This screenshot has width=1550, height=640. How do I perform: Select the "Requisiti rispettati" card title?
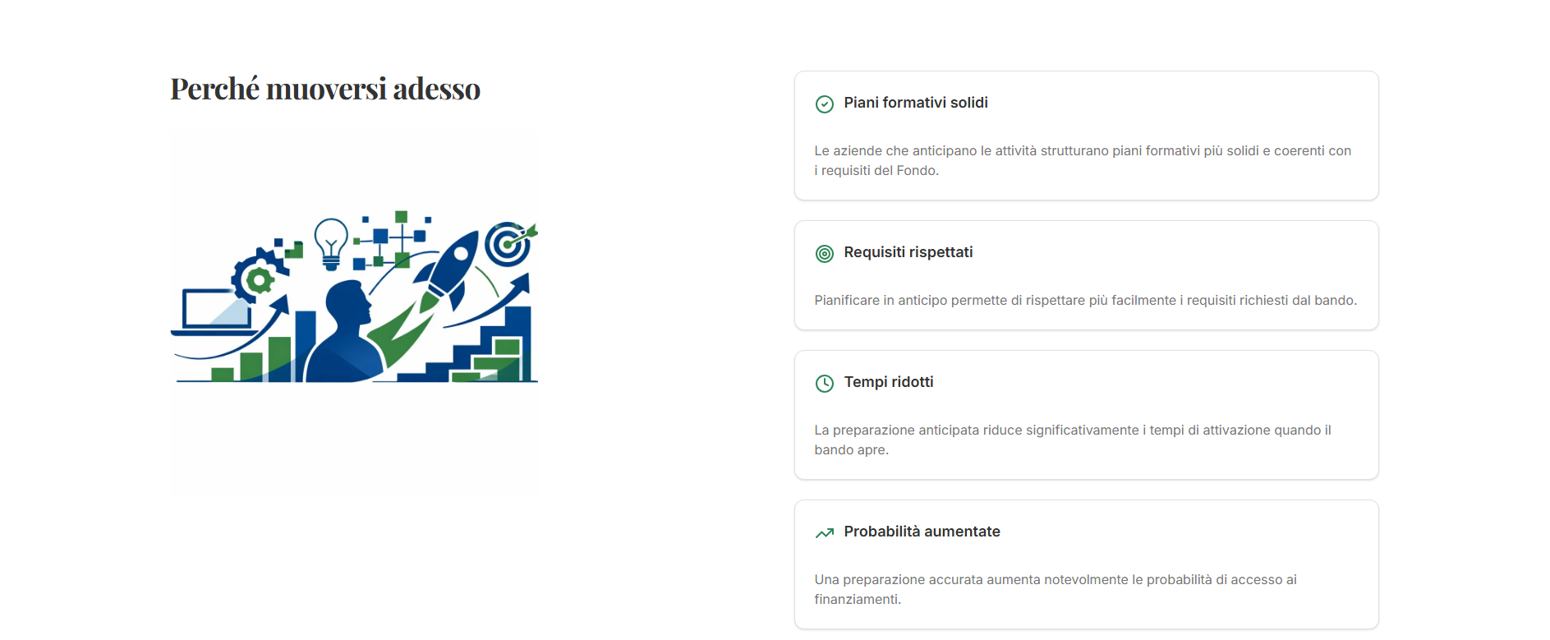(908, 252)
